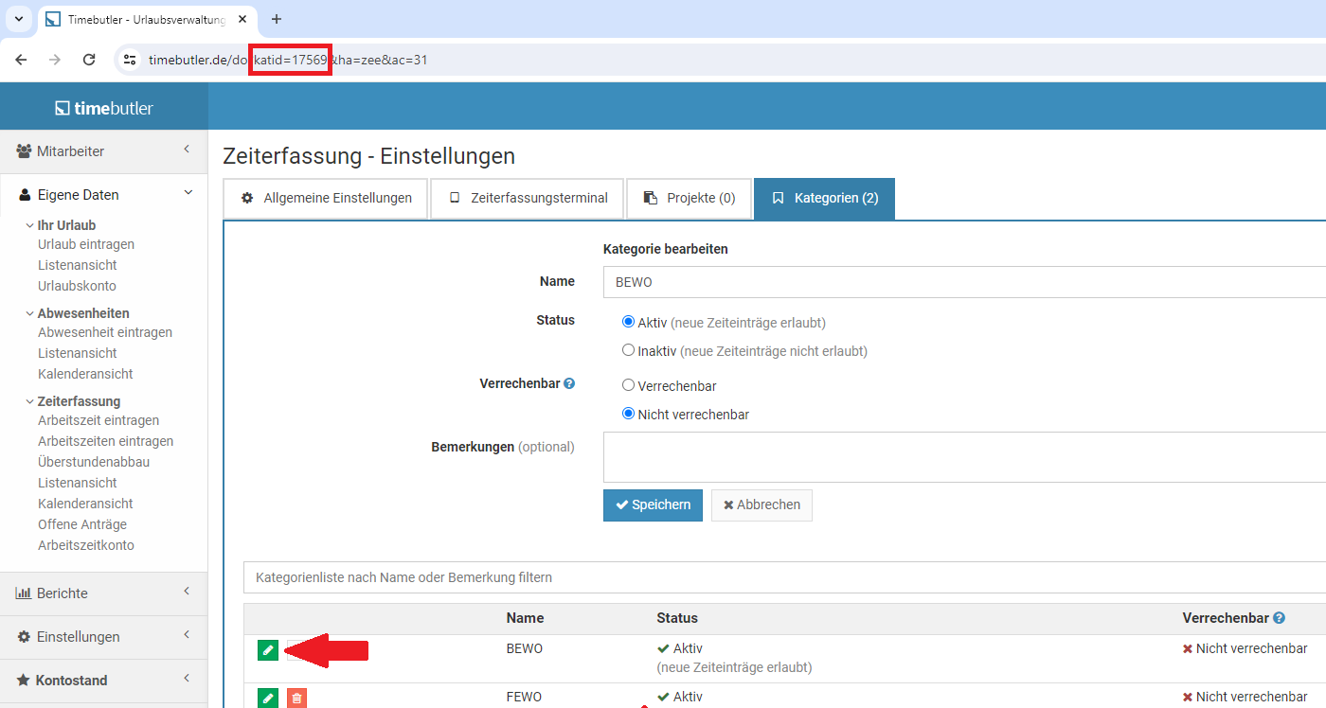Open the Allgemeine Einstellungen tab
Viewport: 1326px width, 708px height.
(325, 198)
